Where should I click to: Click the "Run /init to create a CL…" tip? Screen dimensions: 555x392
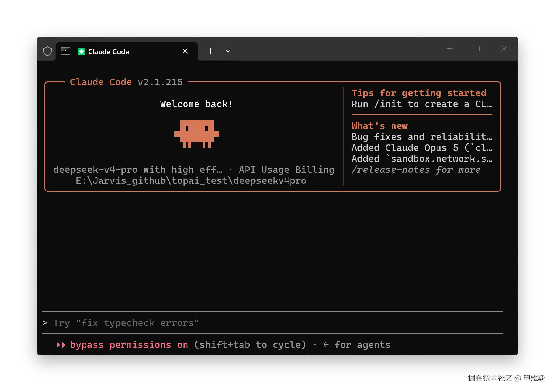click(x=422, y=104)
